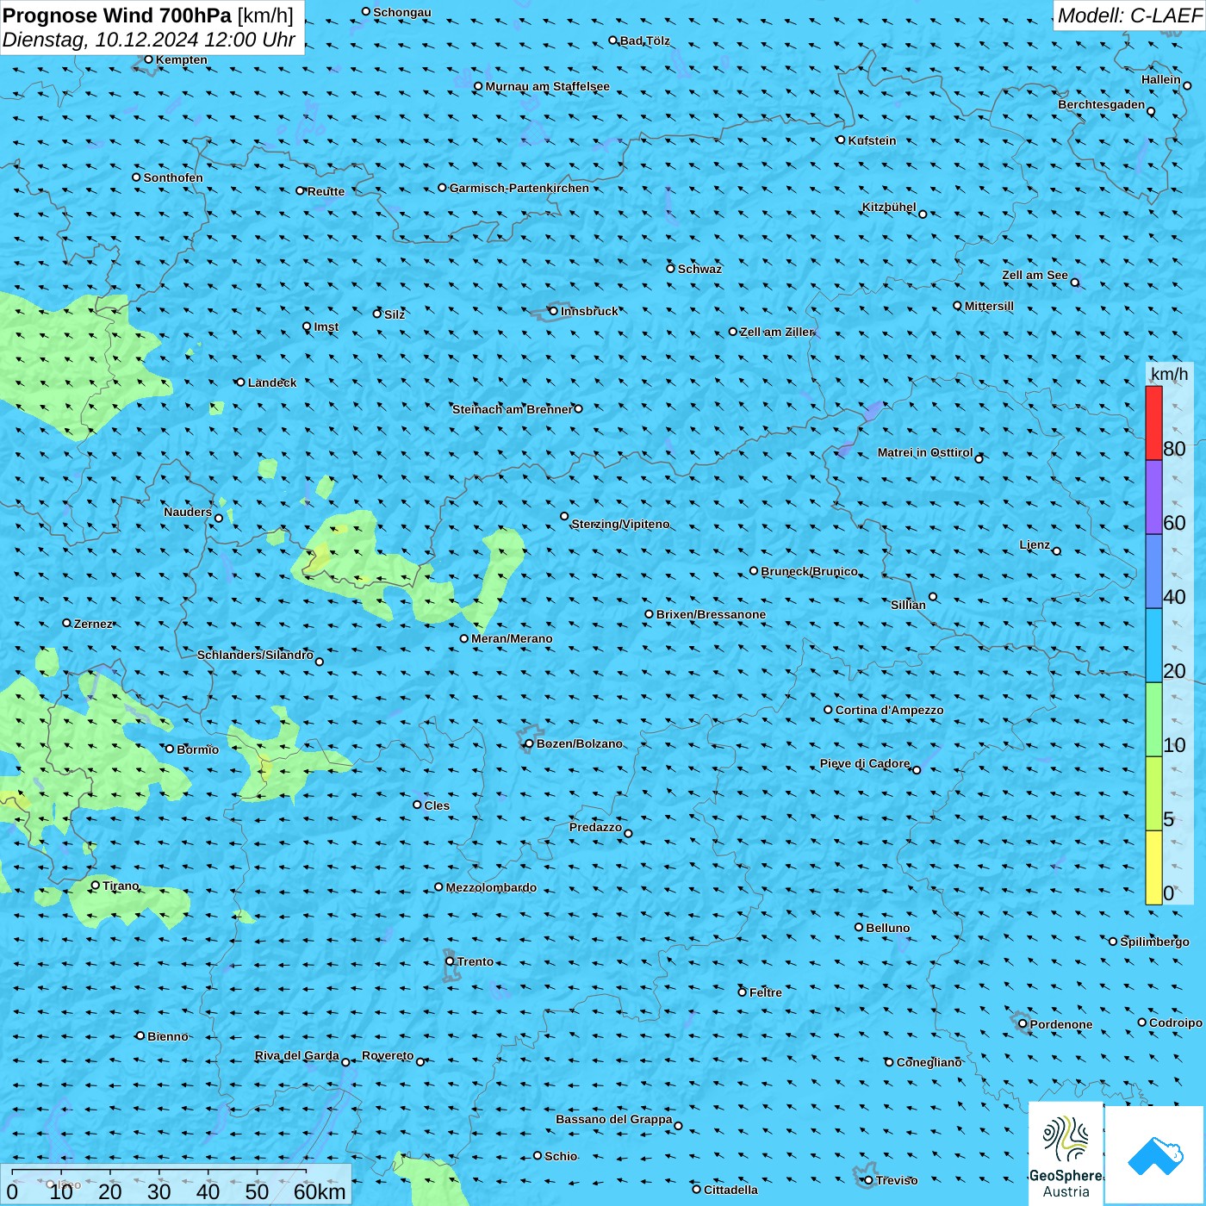Click the Pieve di Cadore label
This screenshot has height=1206, width=1206.
865,763
